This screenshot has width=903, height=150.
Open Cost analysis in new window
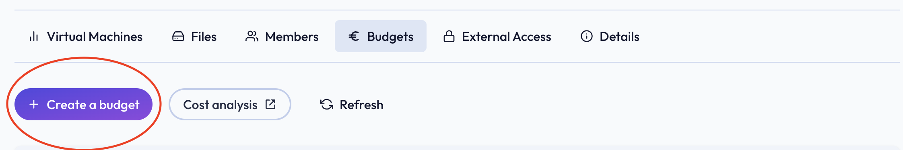(230, 104)
